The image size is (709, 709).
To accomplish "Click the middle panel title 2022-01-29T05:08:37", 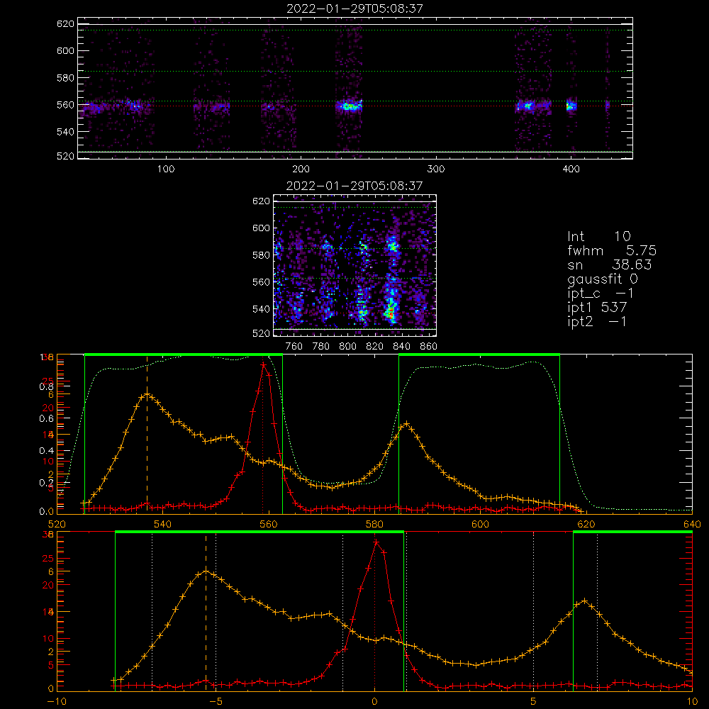I will tap(354, 185).
